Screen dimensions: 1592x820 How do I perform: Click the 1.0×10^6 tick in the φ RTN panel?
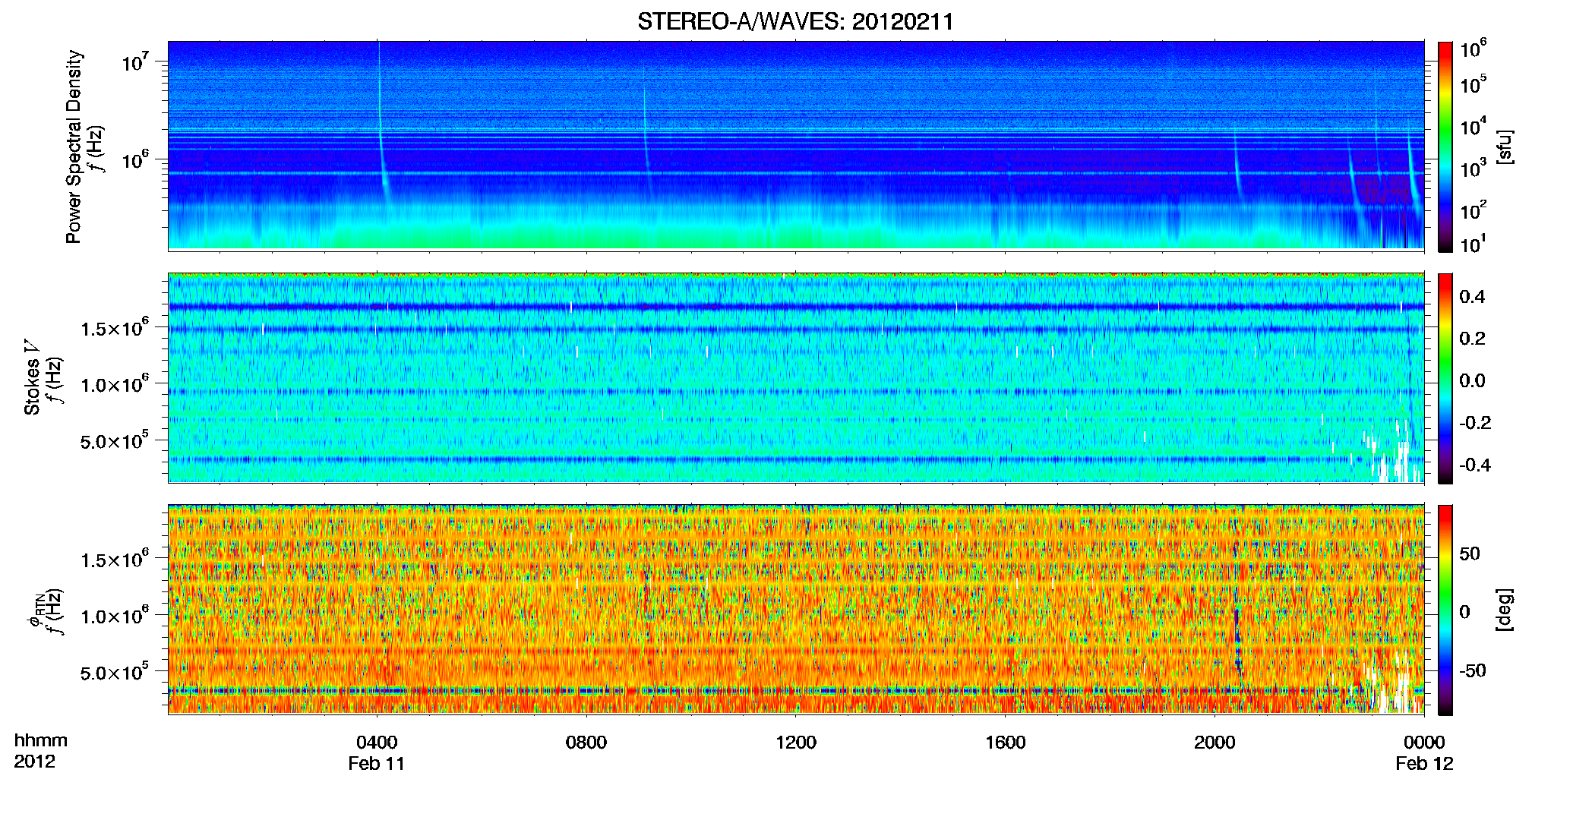pyautogui.click(x=115, y=616)
